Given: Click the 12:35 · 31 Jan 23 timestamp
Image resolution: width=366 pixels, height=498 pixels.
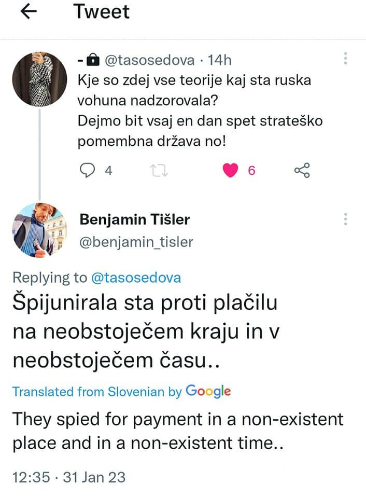Looking at the screenshot, I should [68, 477].
